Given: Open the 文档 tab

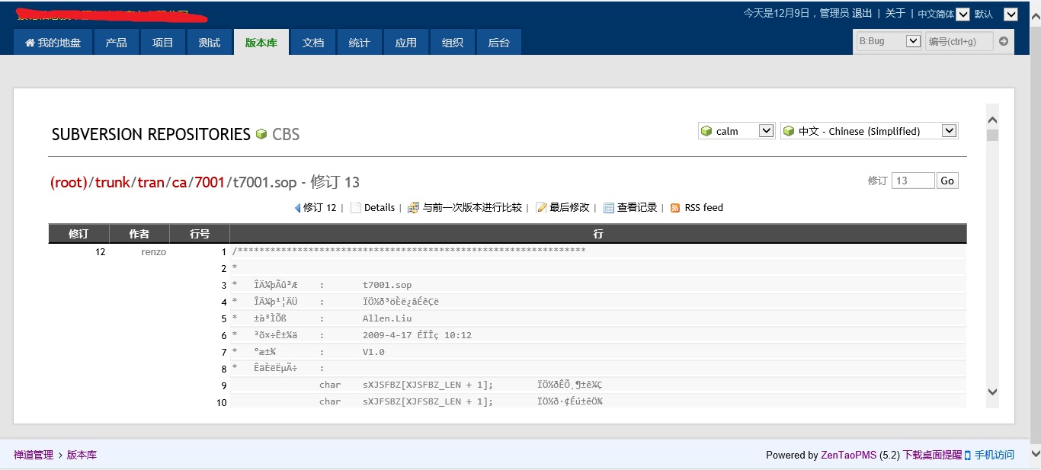Looking at the screenshot, I should [x=312, y=43].
